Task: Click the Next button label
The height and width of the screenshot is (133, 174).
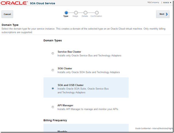Action: point(162,14)
